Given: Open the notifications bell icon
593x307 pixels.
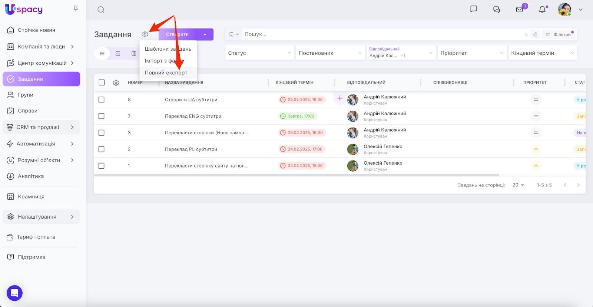Looking at the screenshot, I should click(x=542, y=10).
